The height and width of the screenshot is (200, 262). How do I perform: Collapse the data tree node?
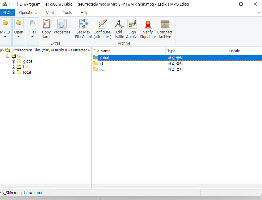(x=7, y=56)
